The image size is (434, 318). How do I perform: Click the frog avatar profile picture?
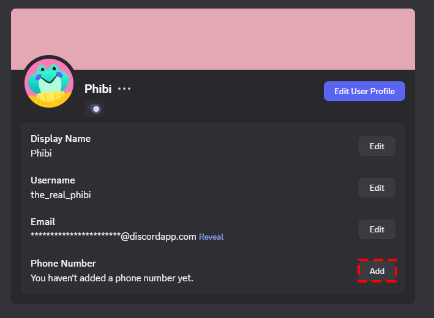pos(49,83)
